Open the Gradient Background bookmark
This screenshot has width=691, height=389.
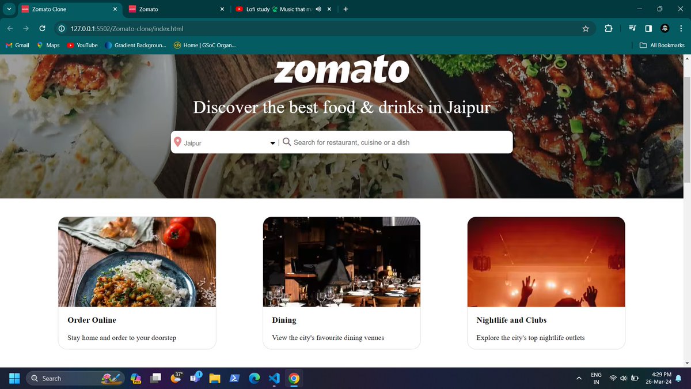coord(136,45)
